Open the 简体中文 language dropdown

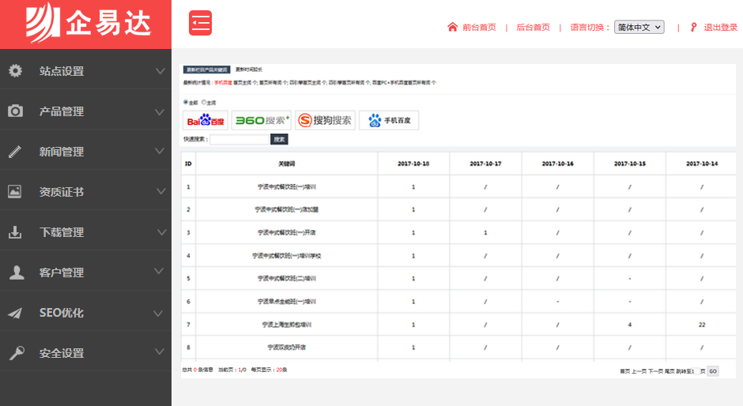coord(639,27)
